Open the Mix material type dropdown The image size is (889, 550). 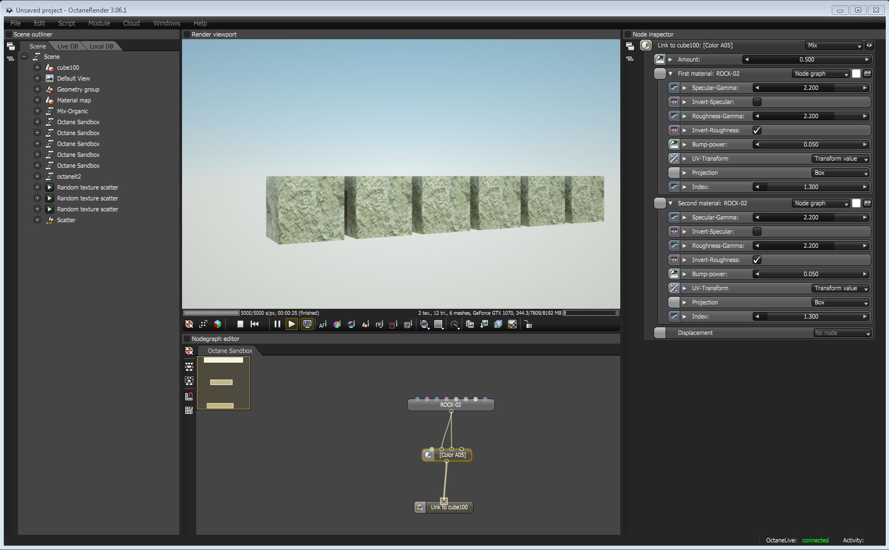coord(834,46)
